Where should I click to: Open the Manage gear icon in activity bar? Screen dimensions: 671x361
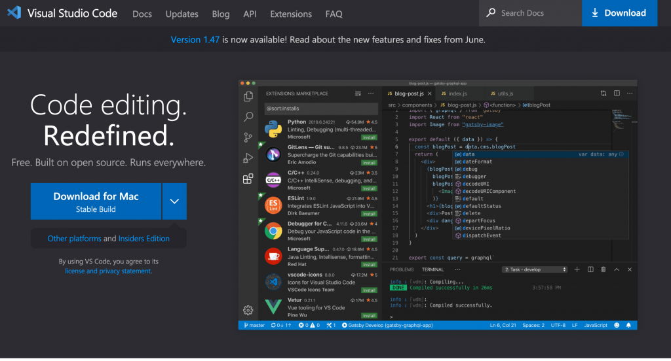pos(248,310)
